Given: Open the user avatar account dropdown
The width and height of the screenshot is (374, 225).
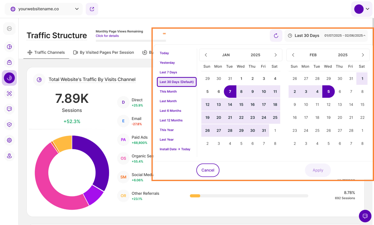Looking at the screenshot, I should click(362, 9).
